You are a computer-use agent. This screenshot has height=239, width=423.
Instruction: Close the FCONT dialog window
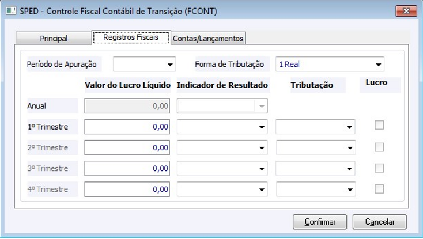click(406, 11)
